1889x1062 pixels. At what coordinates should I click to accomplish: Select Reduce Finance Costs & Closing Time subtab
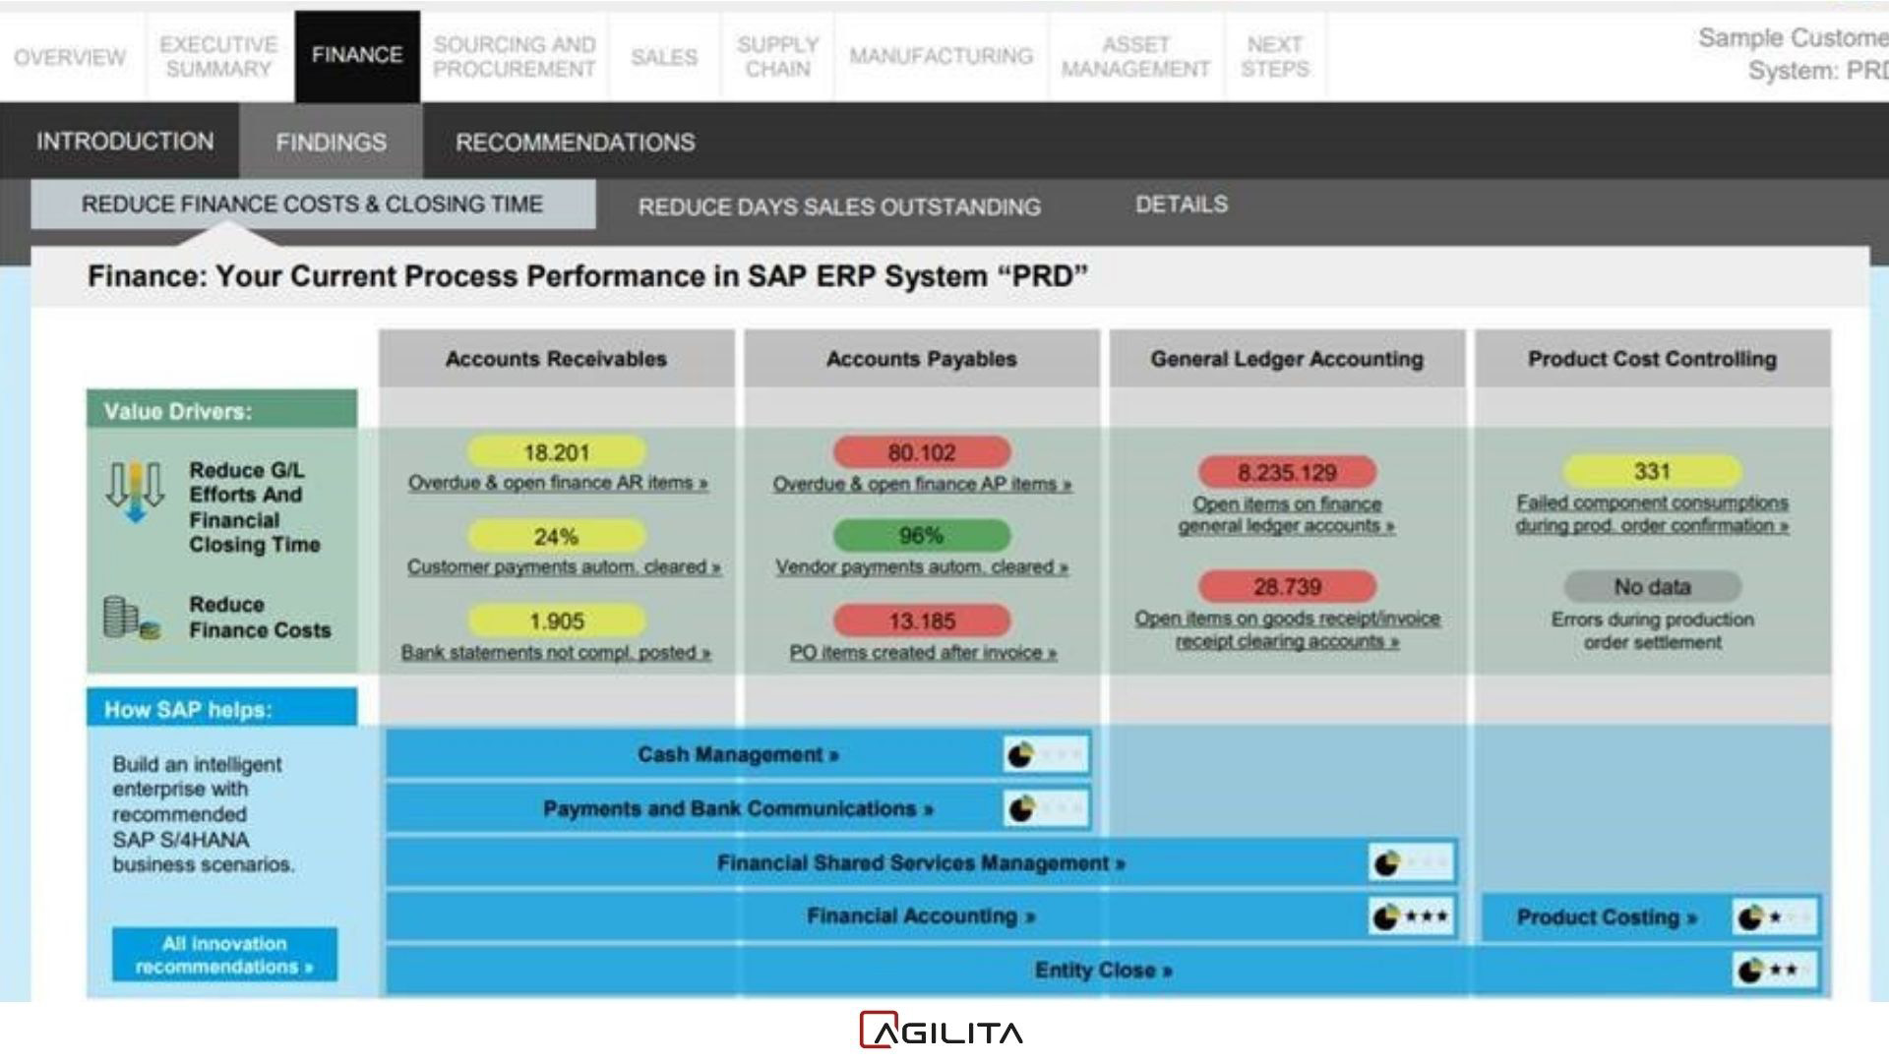click(x=313, y=205)
